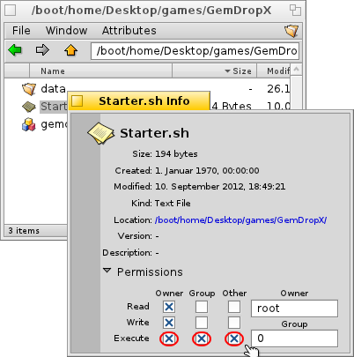Open the /boot/home/Desktop/games/GemDropX/ location link
Image resolution: width=354 pixels, height=357 pixels.
[x=240, y=220]
